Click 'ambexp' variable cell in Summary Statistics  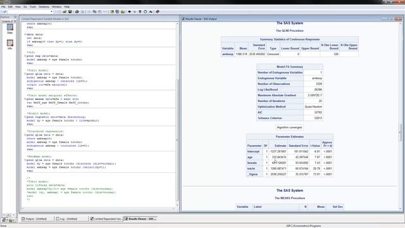tap(228, 54)
